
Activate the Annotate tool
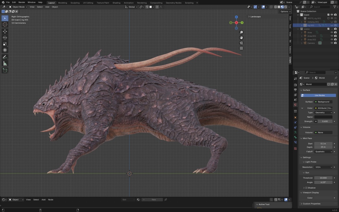click(x=5, y=56)
